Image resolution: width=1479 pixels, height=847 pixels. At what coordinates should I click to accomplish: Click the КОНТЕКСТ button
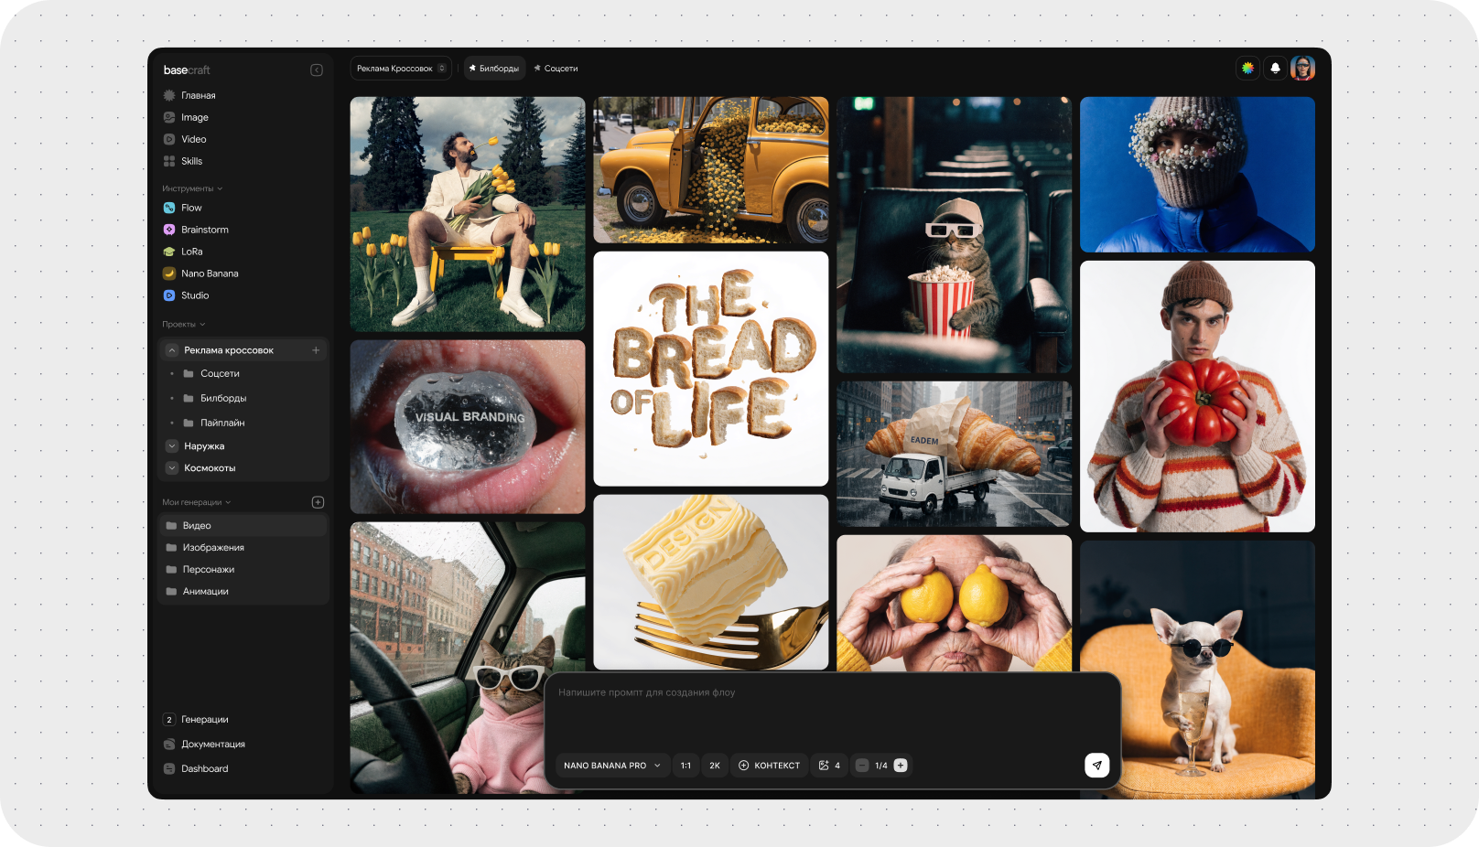point(769,766)
